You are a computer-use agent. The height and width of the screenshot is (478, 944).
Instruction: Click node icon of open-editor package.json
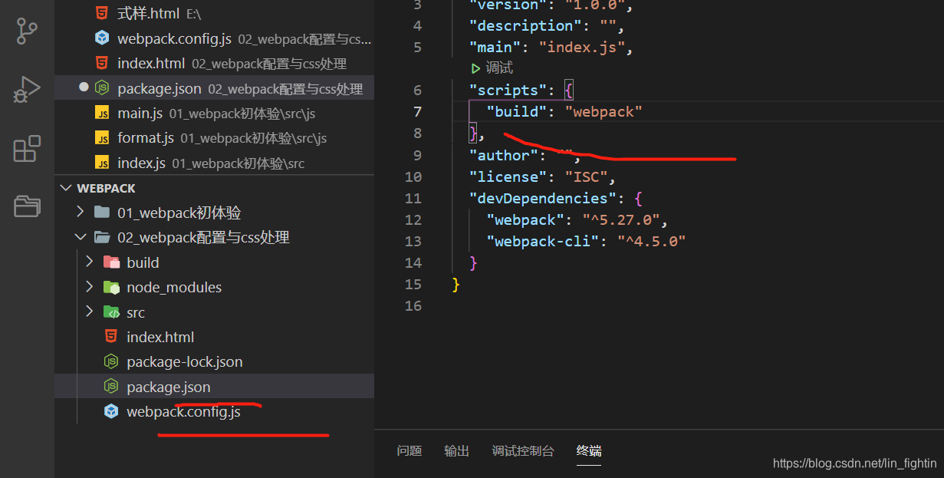point(102,88)
